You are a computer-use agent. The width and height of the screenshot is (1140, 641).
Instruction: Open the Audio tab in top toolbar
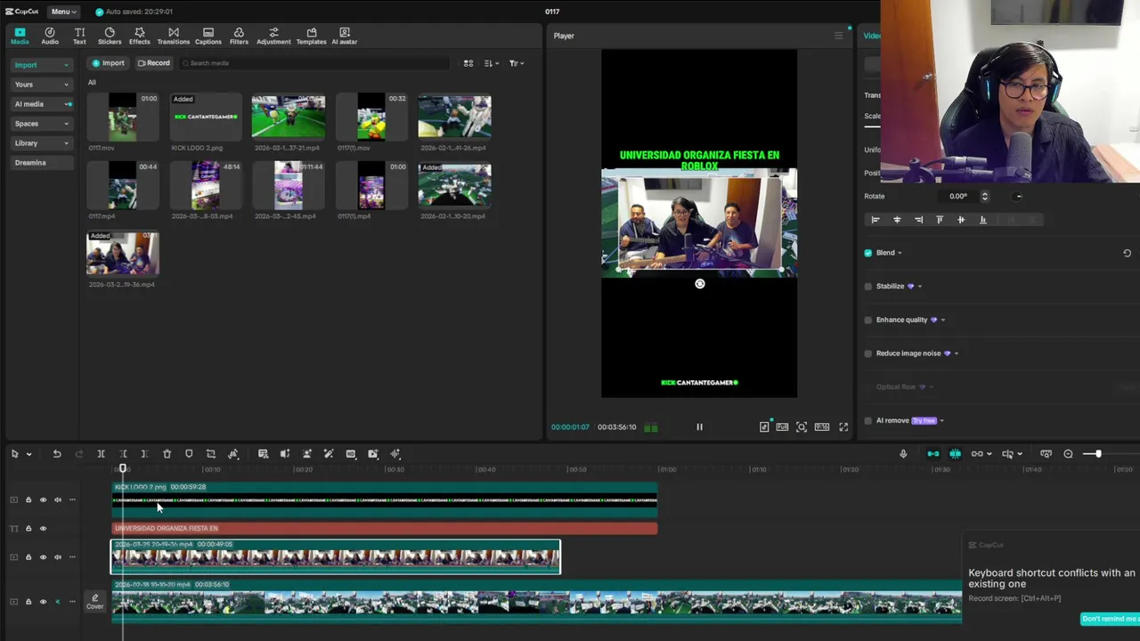coord(50,36)
